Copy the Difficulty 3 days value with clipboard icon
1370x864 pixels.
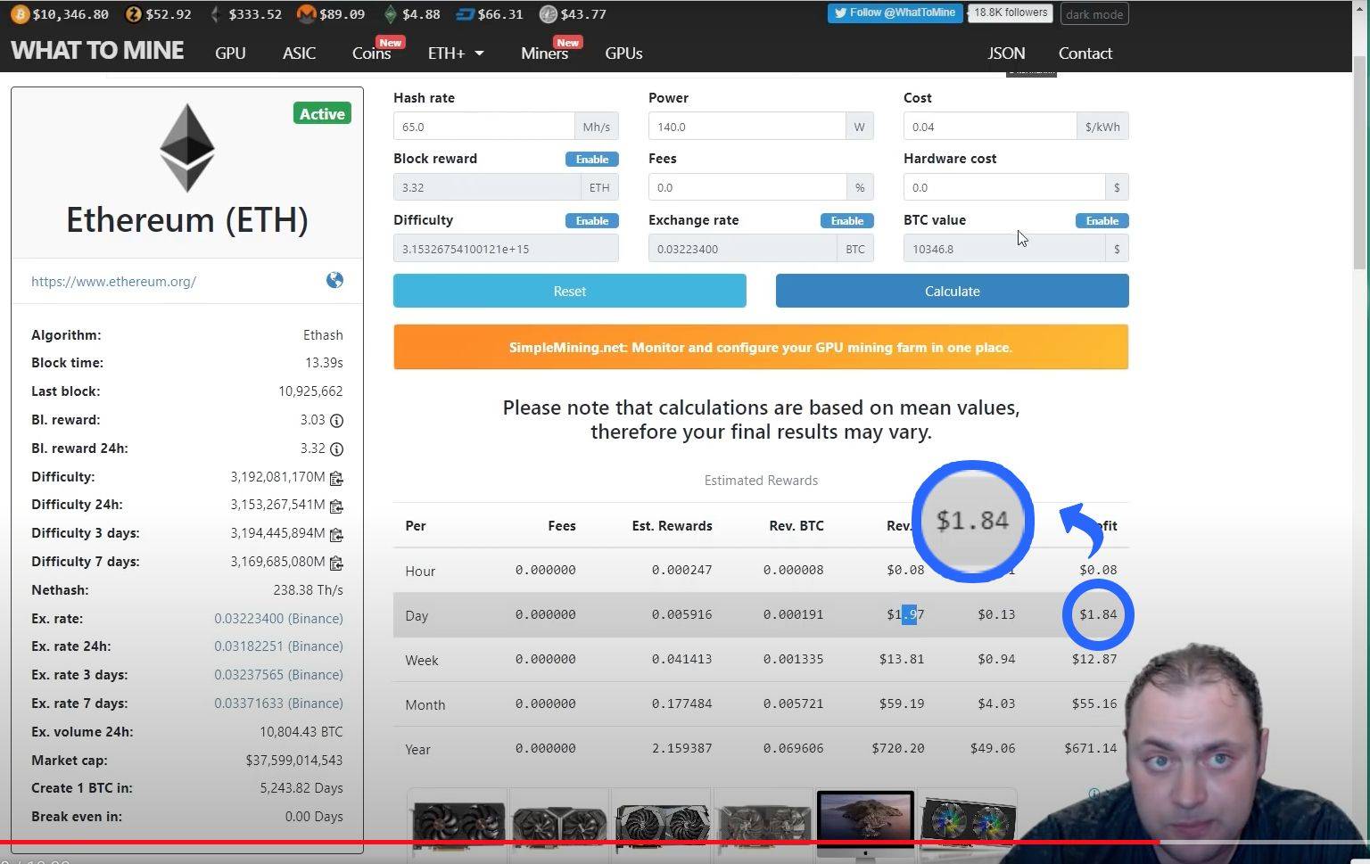point(336,534)
